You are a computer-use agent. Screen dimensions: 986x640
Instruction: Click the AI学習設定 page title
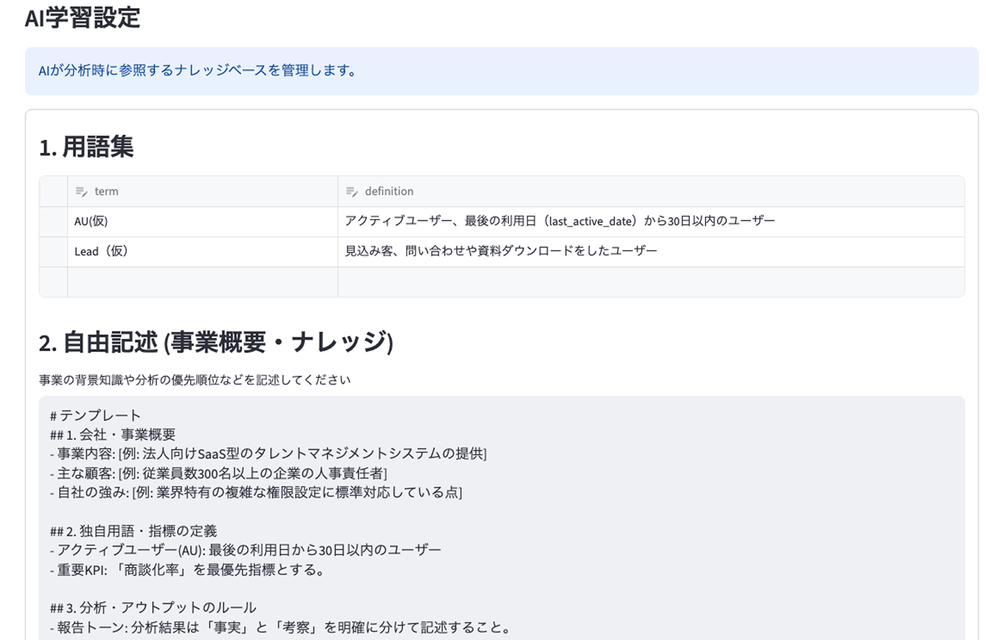82,17
